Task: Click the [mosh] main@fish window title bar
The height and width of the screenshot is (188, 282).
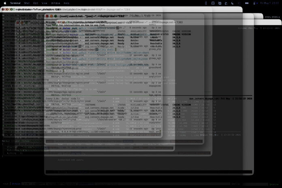Action: click(x=124, y=16)
